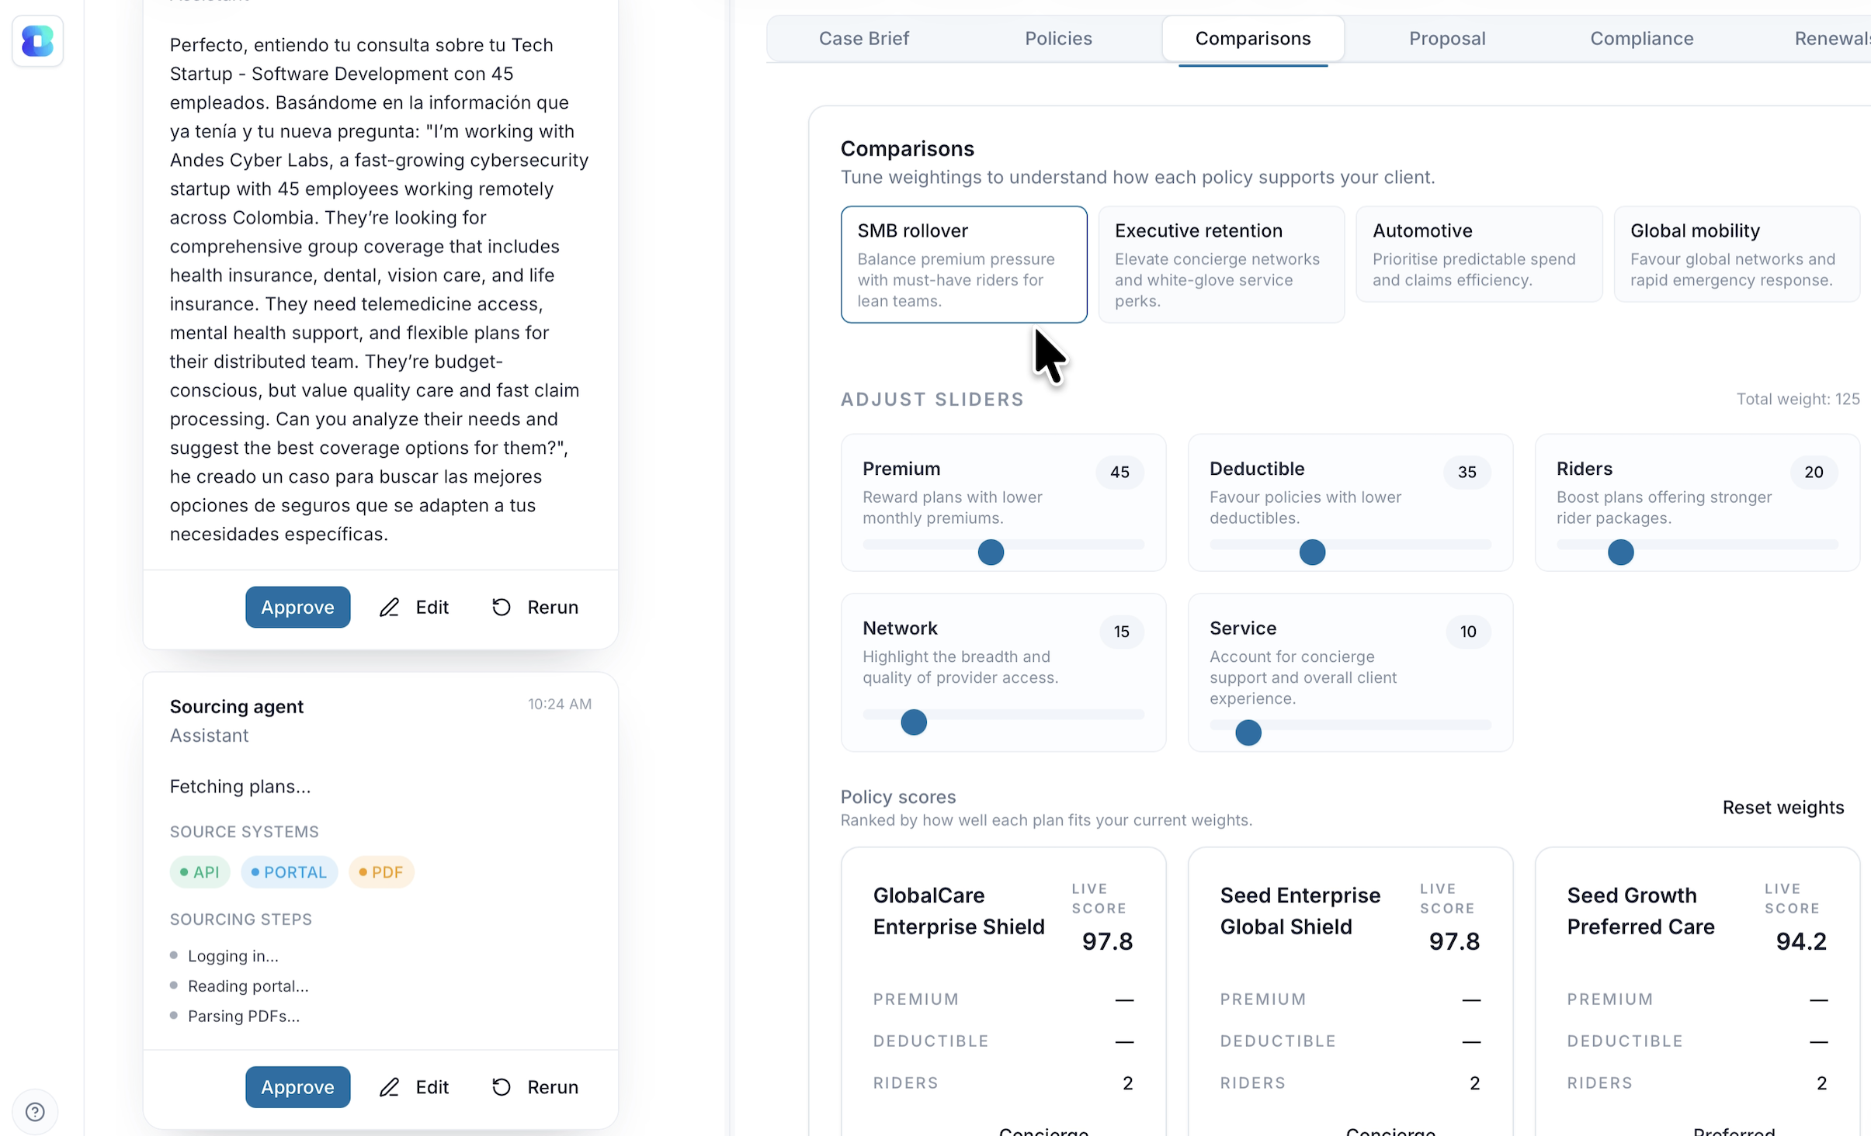1871x1136 pixels.
Task: Select the SMB rollover preset card
Action: coord(963,264)
